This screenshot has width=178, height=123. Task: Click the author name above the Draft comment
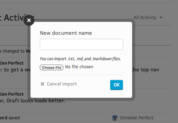click(x=12, y=94)
